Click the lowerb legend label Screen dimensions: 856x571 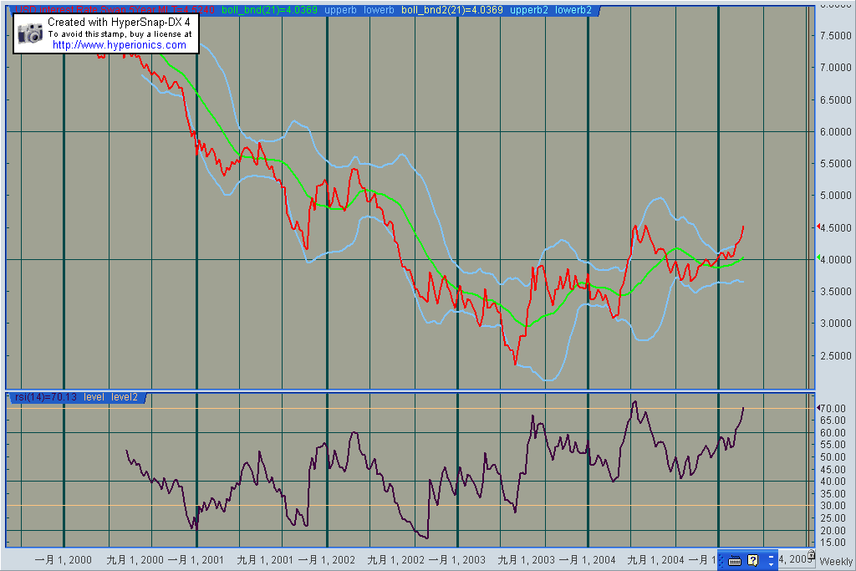[x=379, y=10]
